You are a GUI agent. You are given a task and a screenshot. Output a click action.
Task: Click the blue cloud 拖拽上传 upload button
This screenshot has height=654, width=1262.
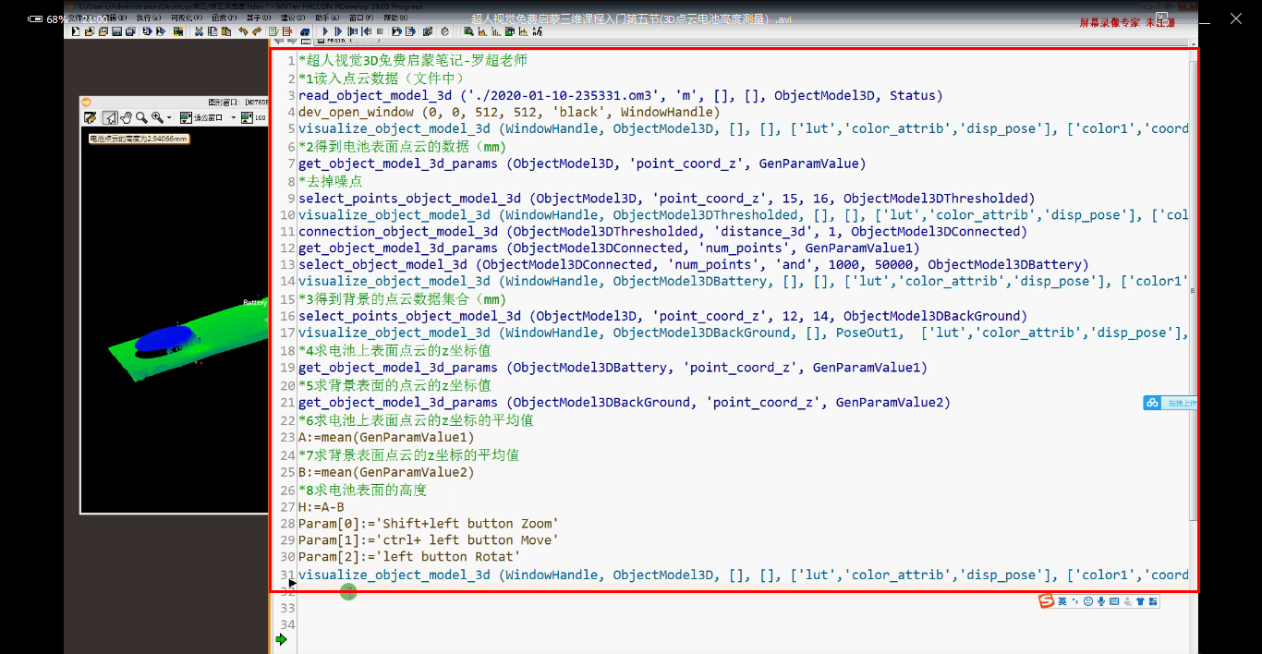1170,403
